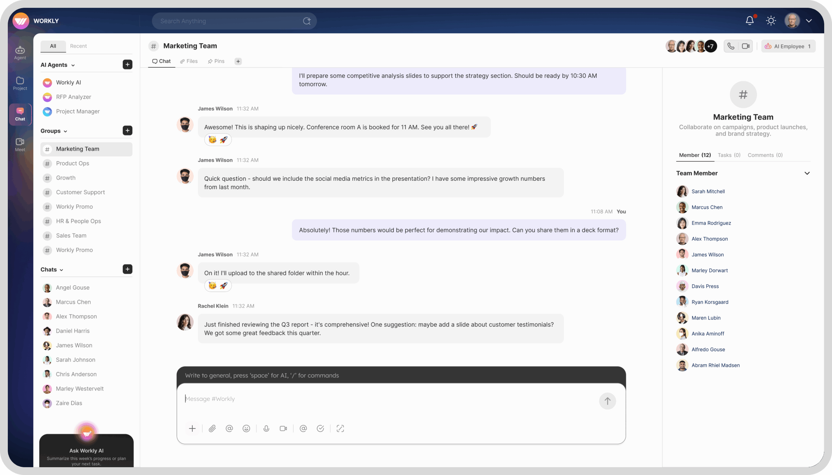Send message with the arrow button
832x475 pixels.
coord(607,401)
